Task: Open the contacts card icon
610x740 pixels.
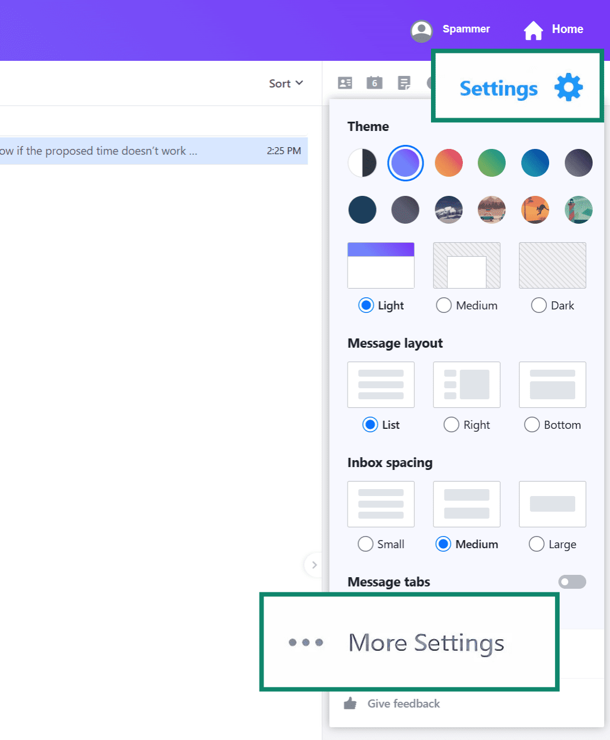Action: pos(345,83)
